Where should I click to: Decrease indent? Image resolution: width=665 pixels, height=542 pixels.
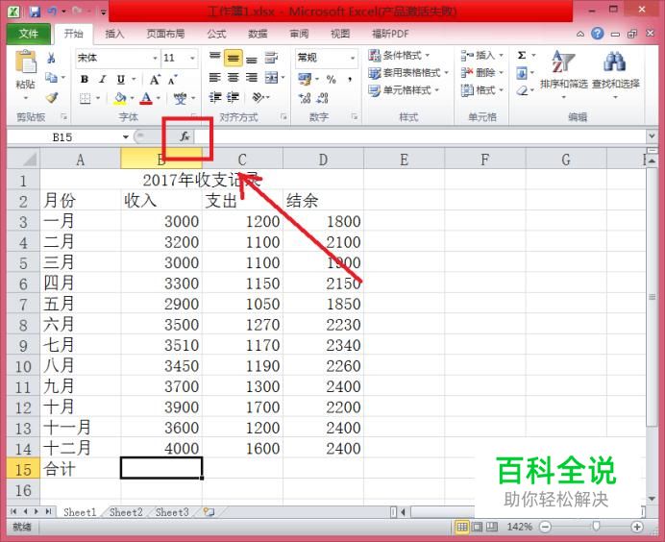pos(215,98)
